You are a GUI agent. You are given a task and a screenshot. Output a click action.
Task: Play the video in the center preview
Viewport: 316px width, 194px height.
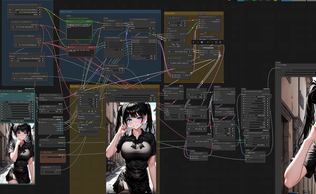107,192
